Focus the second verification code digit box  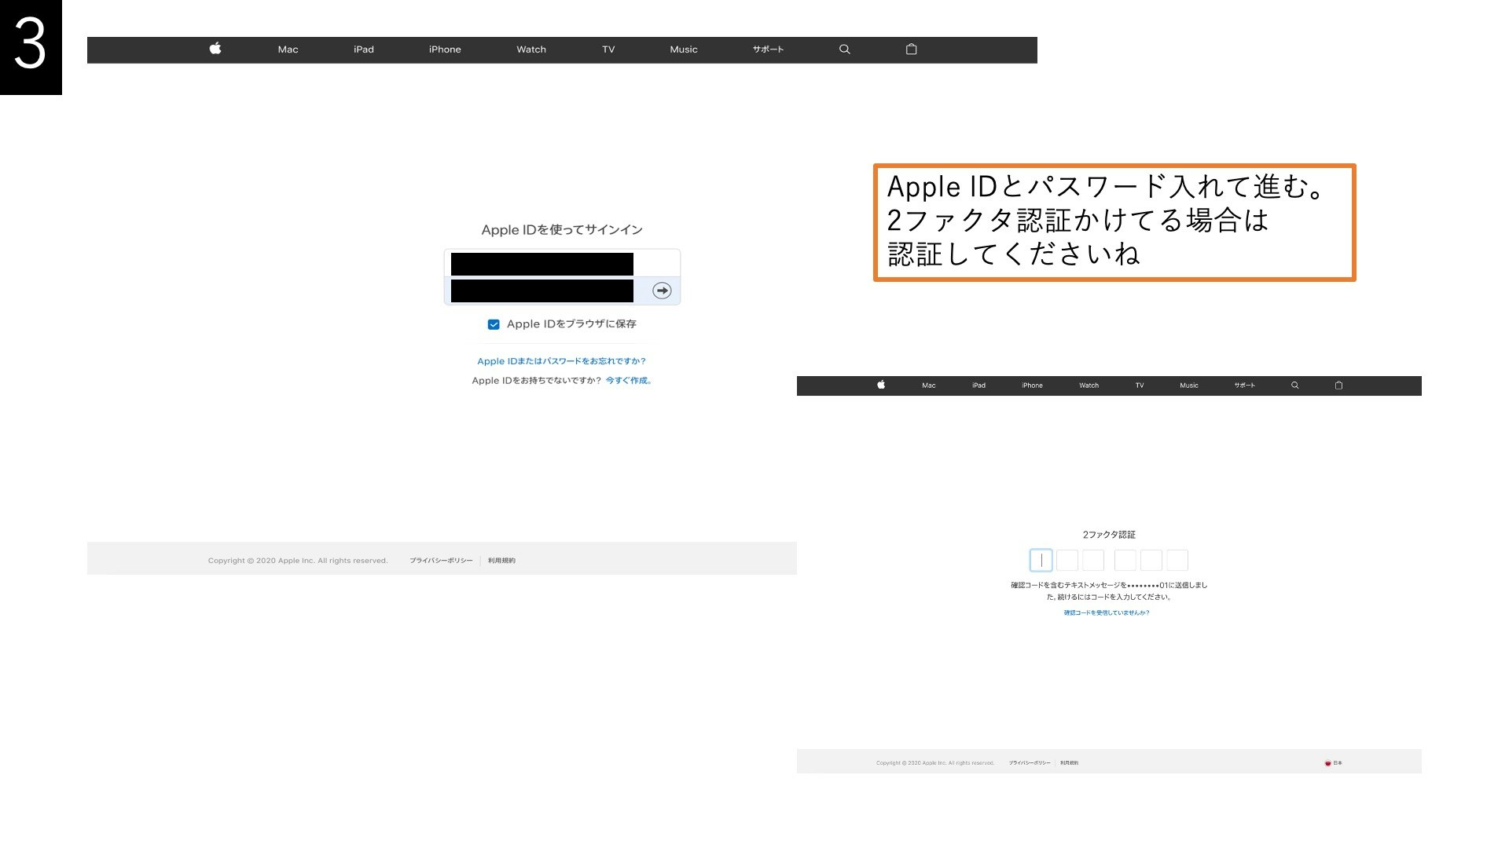pos(1067,560)
